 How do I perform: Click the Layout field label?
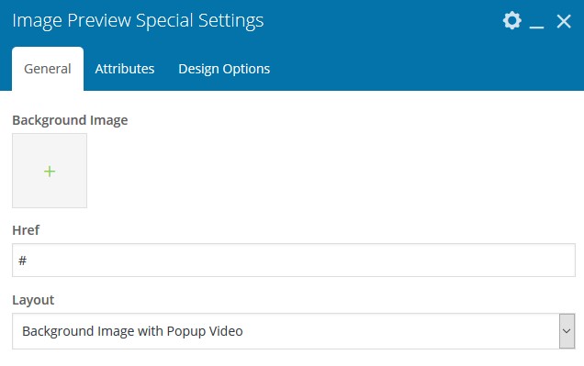coord(33,300)
